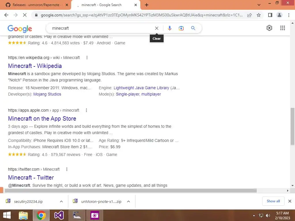
Task: Open the share this page icon
Action: click(x=249, y=15)
